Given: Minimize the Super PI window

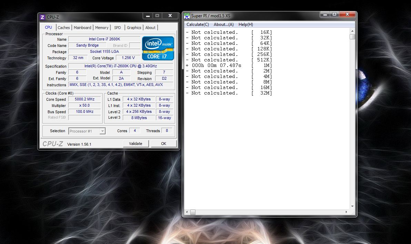Looking at the screenshot, I should click(x=325, y=14).
